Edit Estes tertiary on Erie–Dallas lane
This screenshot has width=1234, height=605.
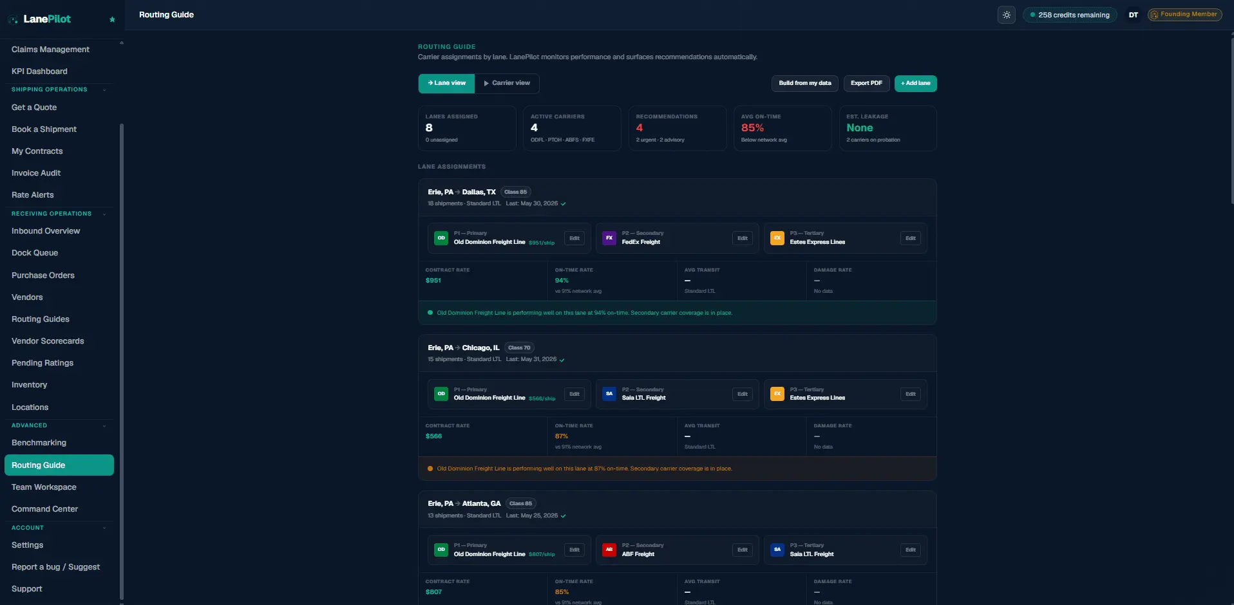911,238
